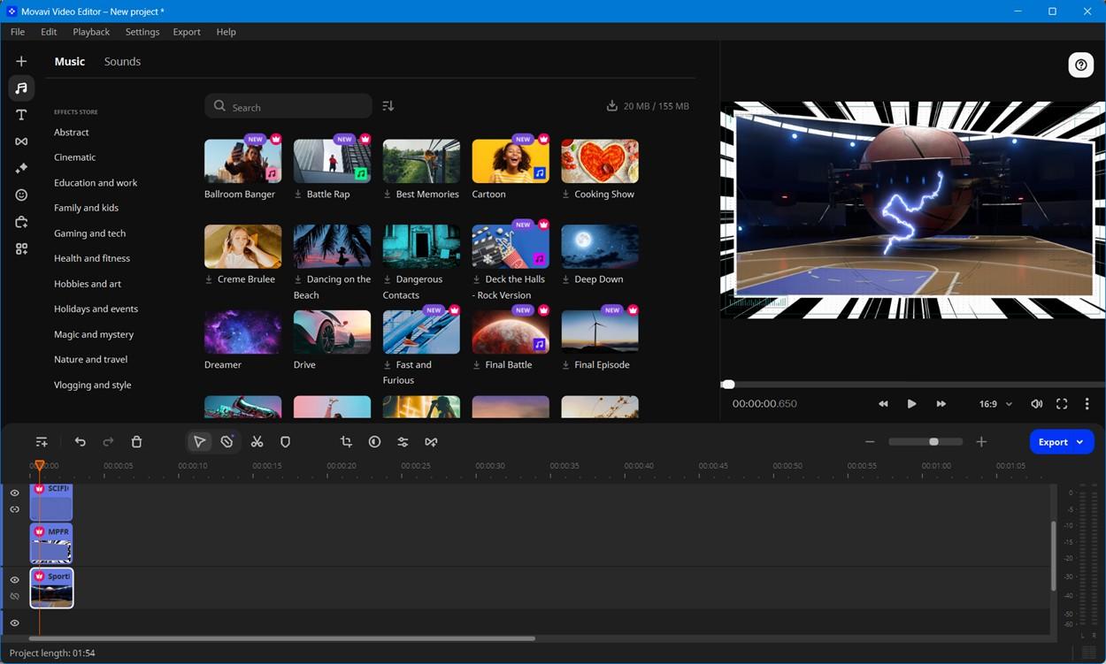
Task: Select the Music note sidebar icon
Action: [21, 88]
